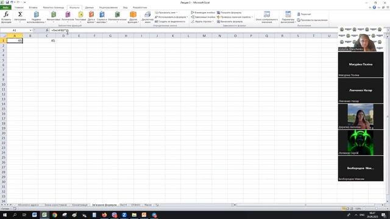Open the Lookup and Reference functions book

[x=102, y=15]
